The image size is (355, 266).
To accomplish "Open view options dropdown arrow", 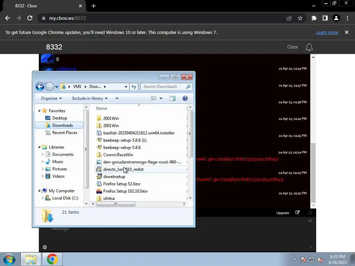I will pos(161,98).
